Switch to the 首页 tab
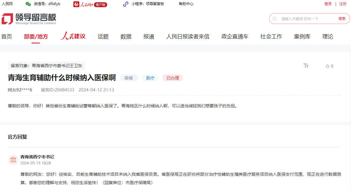Image resolution: width=351 pixels, height=191 pixels. click(x=7, y=36)
